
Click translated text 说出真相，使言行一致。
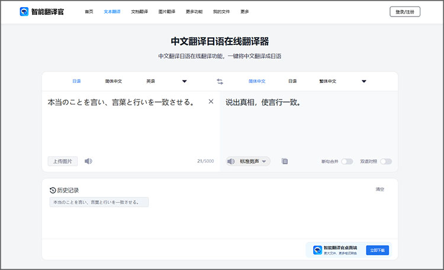tap(263, 102)
